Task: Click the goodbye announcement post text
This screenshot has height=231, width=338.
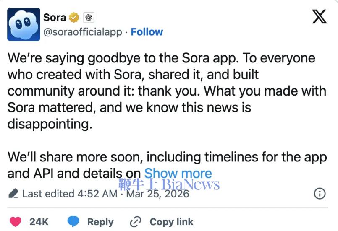Action: pos(164,91)
